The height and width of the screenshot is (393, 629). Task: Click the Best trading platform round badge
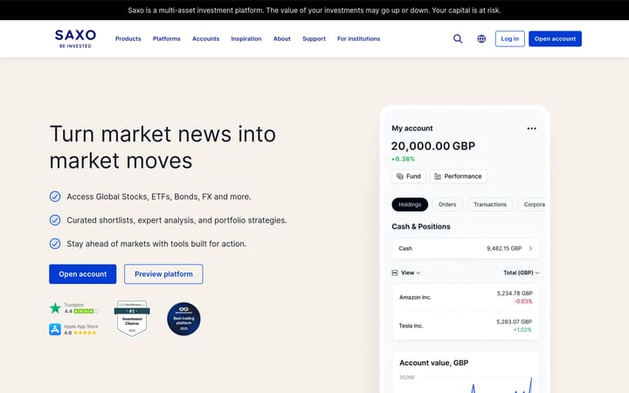click(x=183, y=319)
